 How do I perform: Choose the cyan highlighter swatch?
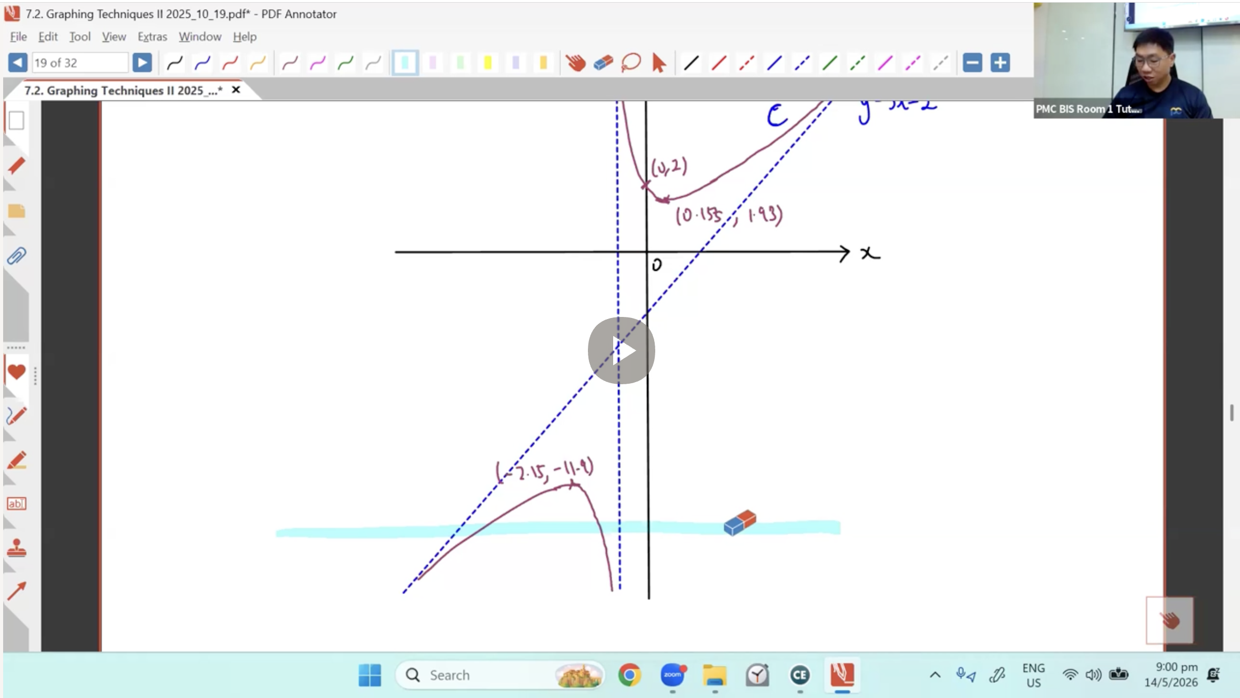(405, 63)
